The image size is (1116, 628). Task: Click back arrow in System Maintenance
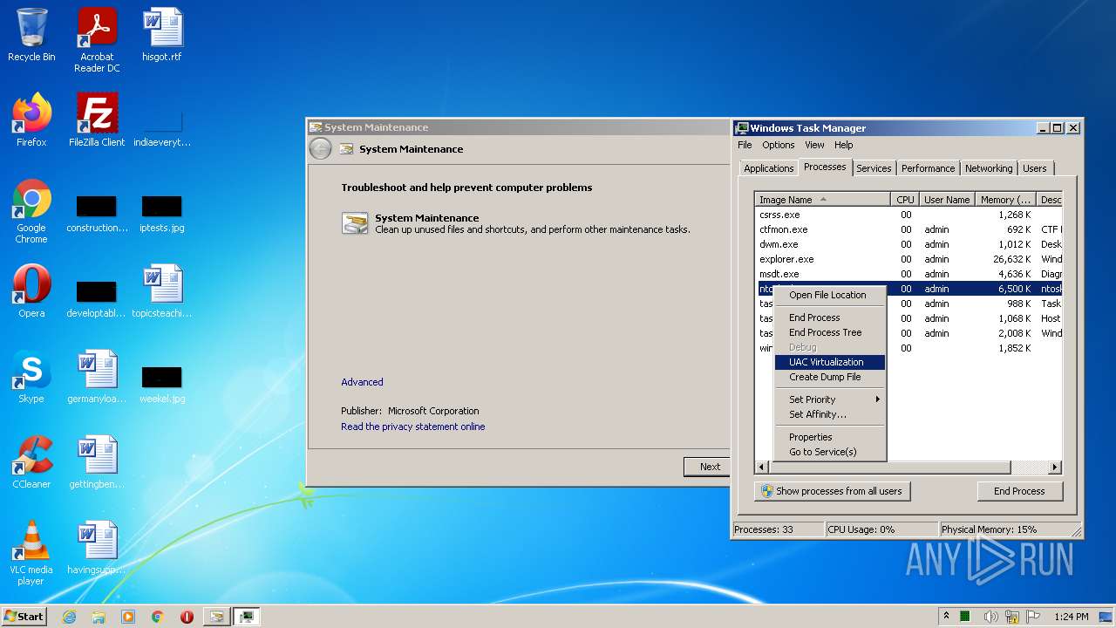pos(320,149)
